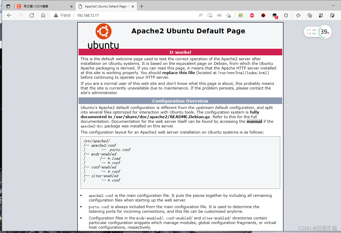Click the toolbar icon right of Collections

(x=321, y=15)
